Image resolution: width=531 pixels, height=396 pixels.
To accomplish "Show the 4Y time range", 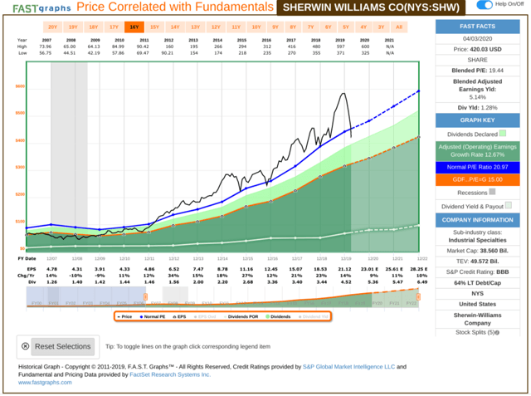I will click(x=363, y=27).
